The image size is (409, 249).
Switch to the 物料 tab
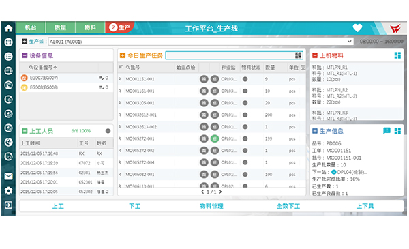[90, 27]
